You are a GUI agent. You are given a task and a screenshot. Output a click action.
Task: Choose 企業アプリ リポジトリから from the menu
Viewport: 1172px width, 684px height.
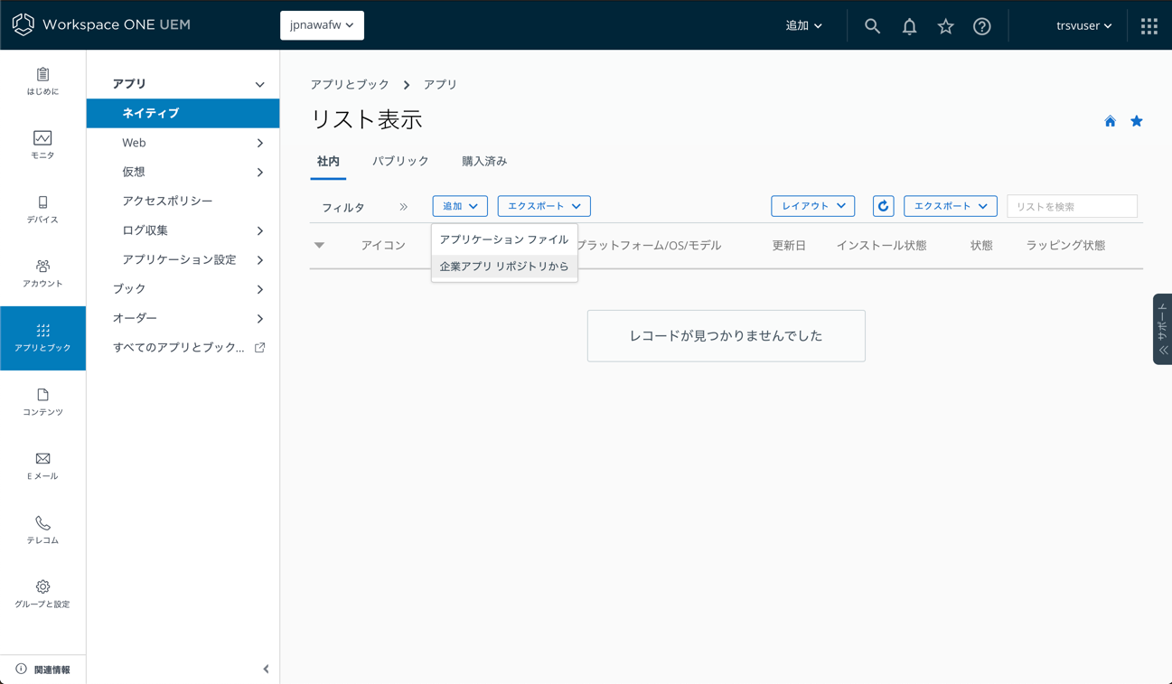[x=504, y=267]
